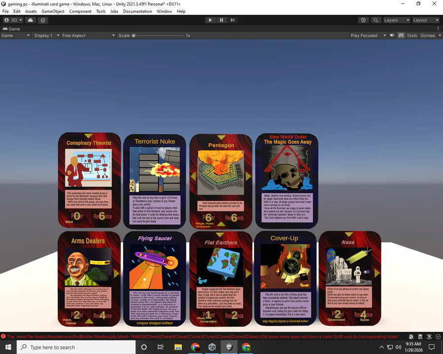The image size is (443, 354).
Task: Toggle the Stats overlay
Action: tap(411, 35)
